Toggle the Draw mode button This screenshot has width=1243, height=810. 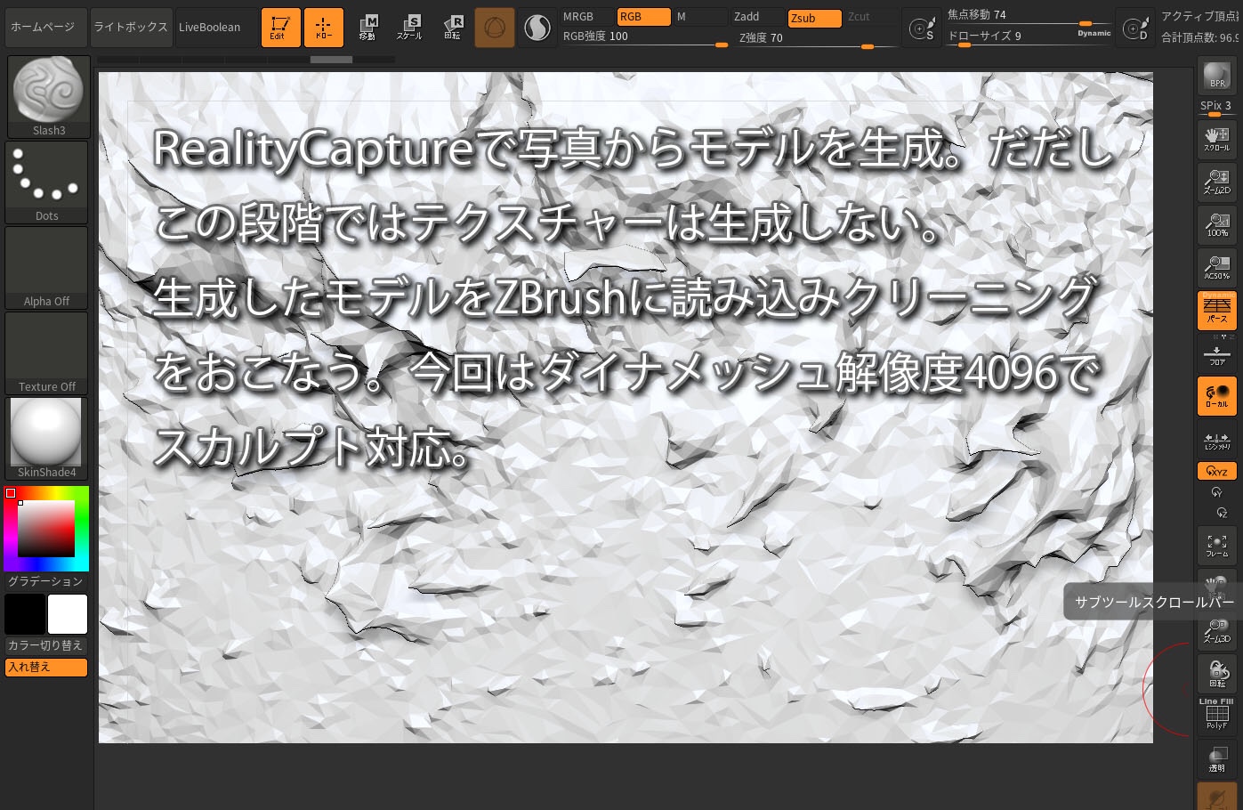tap(323, 28)
